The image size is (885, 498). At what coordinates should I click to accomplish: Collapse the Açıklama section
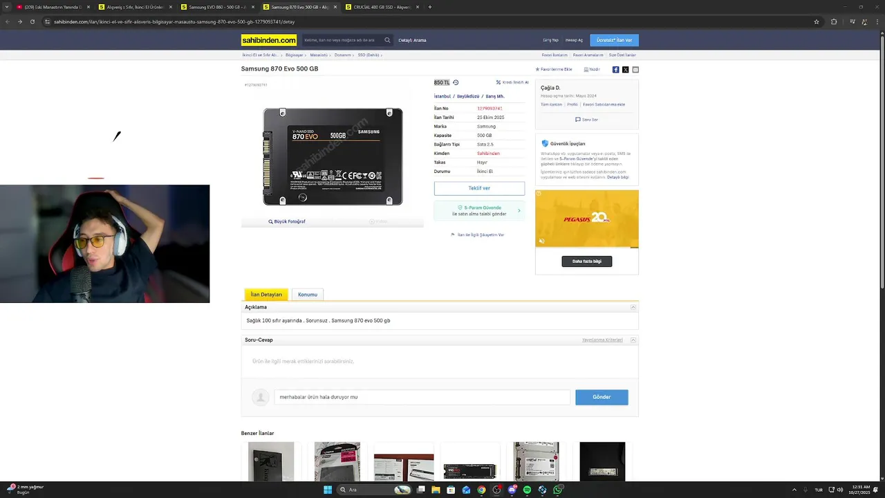[633, 307]
